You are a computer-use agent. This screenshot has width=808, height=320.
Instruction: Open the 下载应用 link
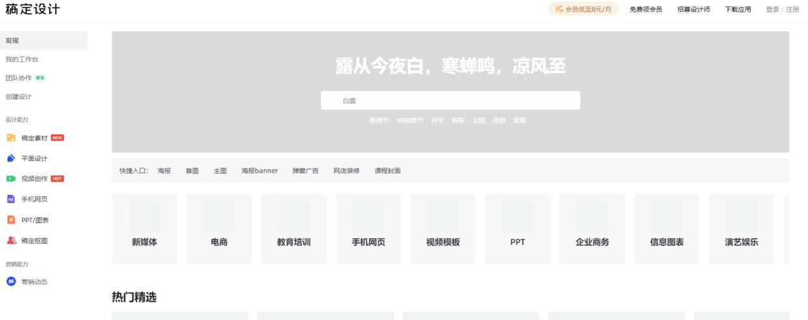point(738,10)
